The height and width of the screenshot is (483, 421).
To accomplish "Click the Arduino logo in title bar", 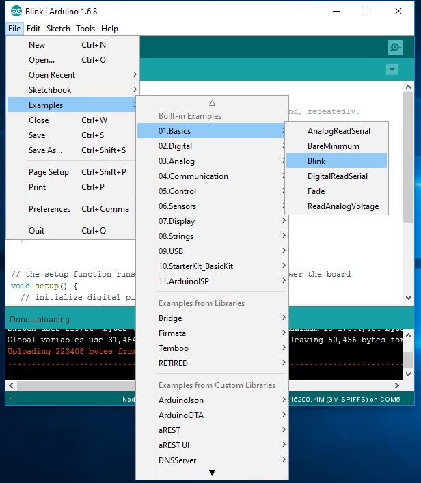I will click(x=16, y=12).
